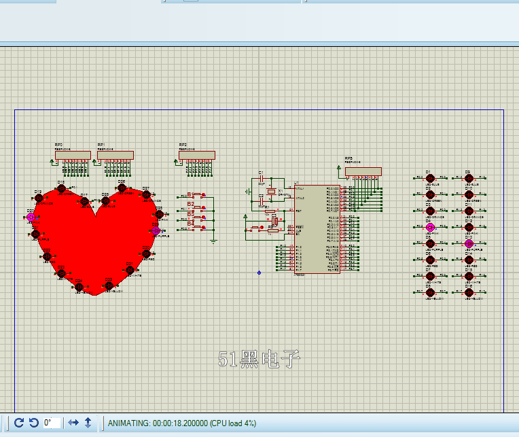Select LED D5 purple
This screenshot has height=437, width=519.
click(x=430, y=244)
